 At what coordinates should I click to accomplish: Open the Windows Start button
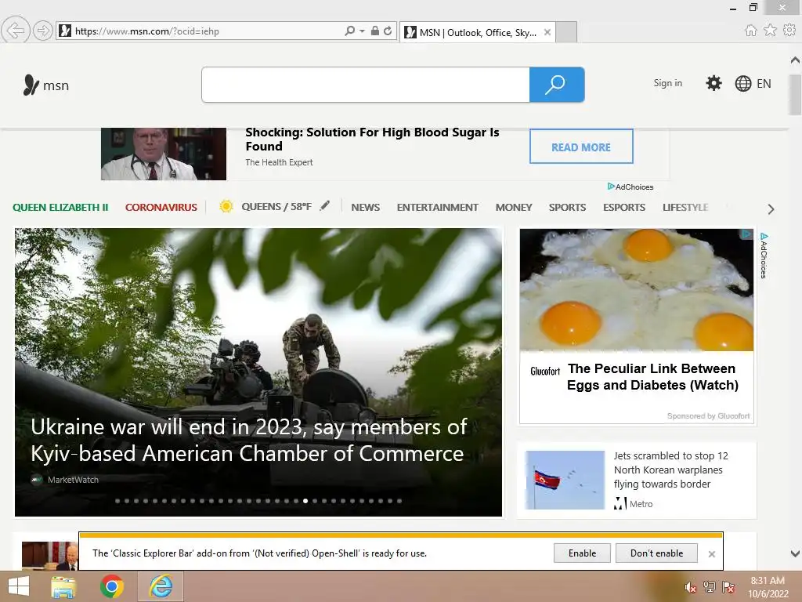[x=19, y=586]
